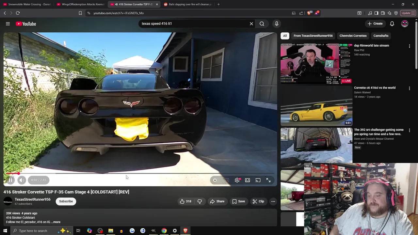This screenshot has width=418, height=235.
Task: Open File Explorer from the taskbar
Action: 111,231
